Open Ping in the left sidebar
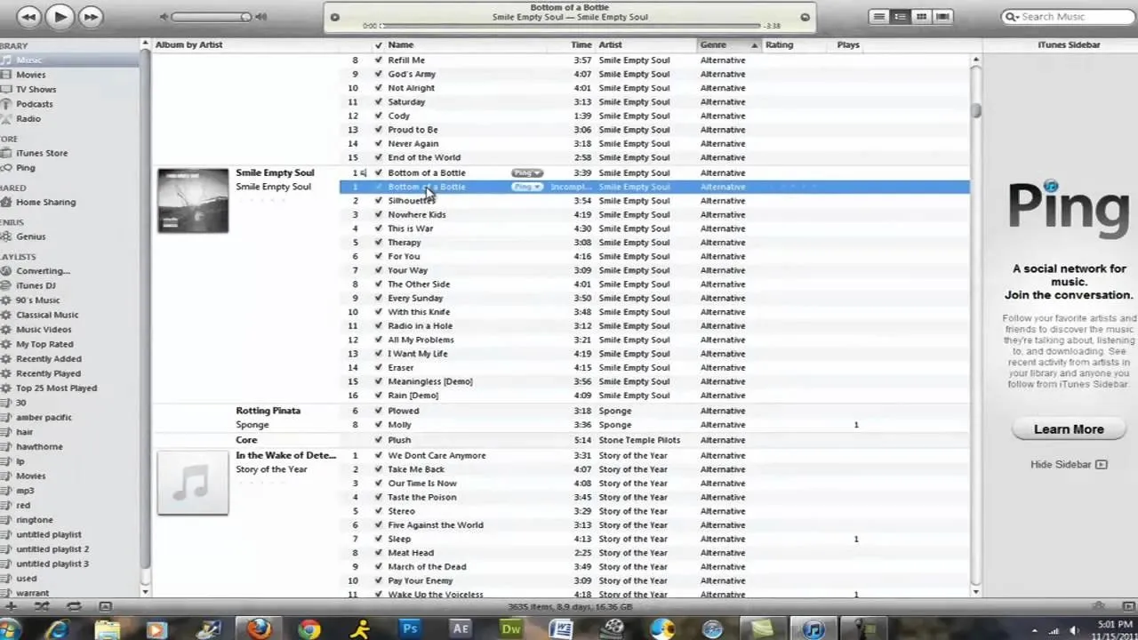This screenshot has width=1138, height=640. point(25,167)
